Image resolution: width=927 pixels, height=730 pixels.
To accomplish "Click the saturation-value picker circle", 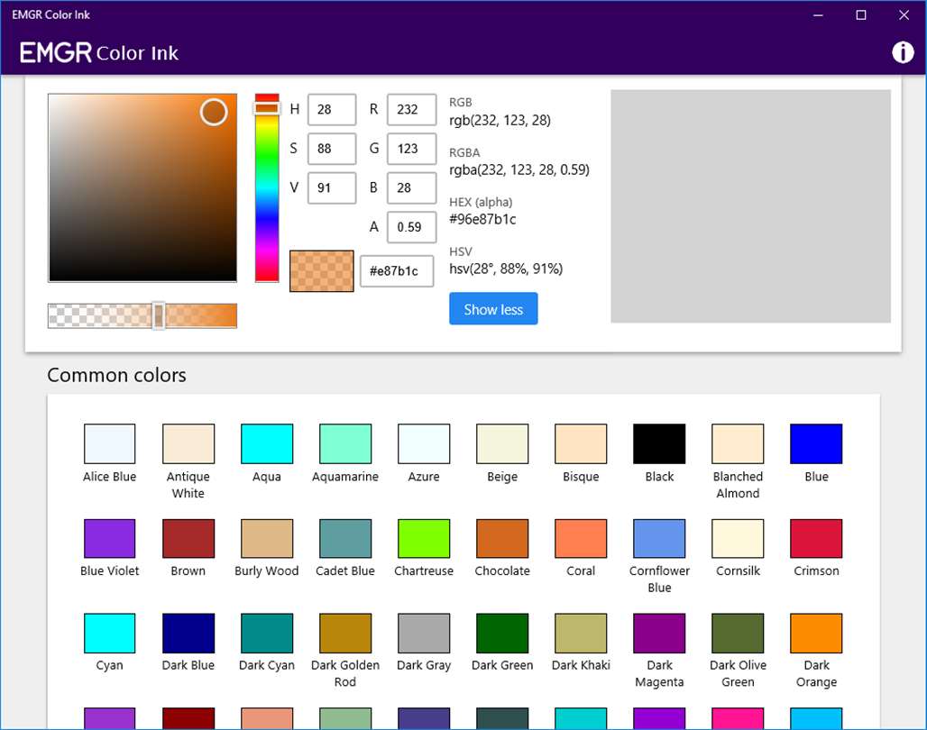I will click(214, 112).
